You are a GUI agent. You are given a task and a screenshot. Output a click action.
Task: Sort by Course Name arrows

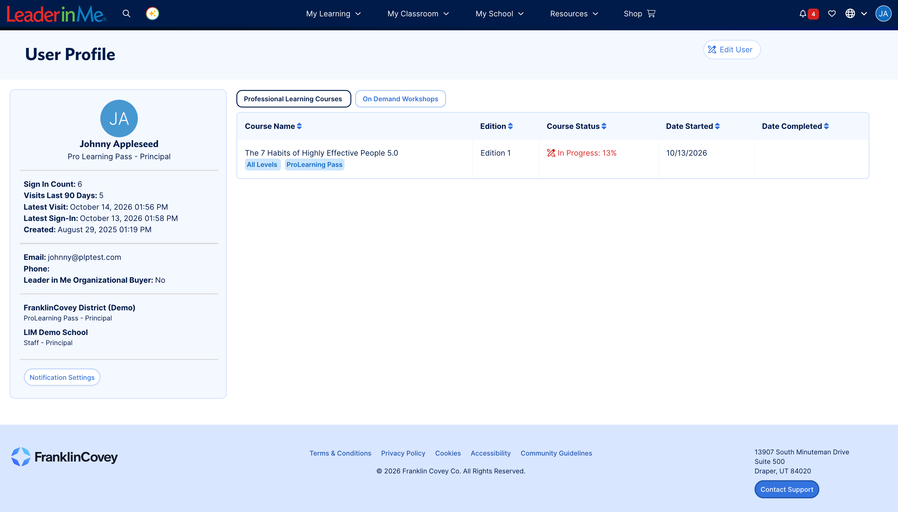coord(299,126)
